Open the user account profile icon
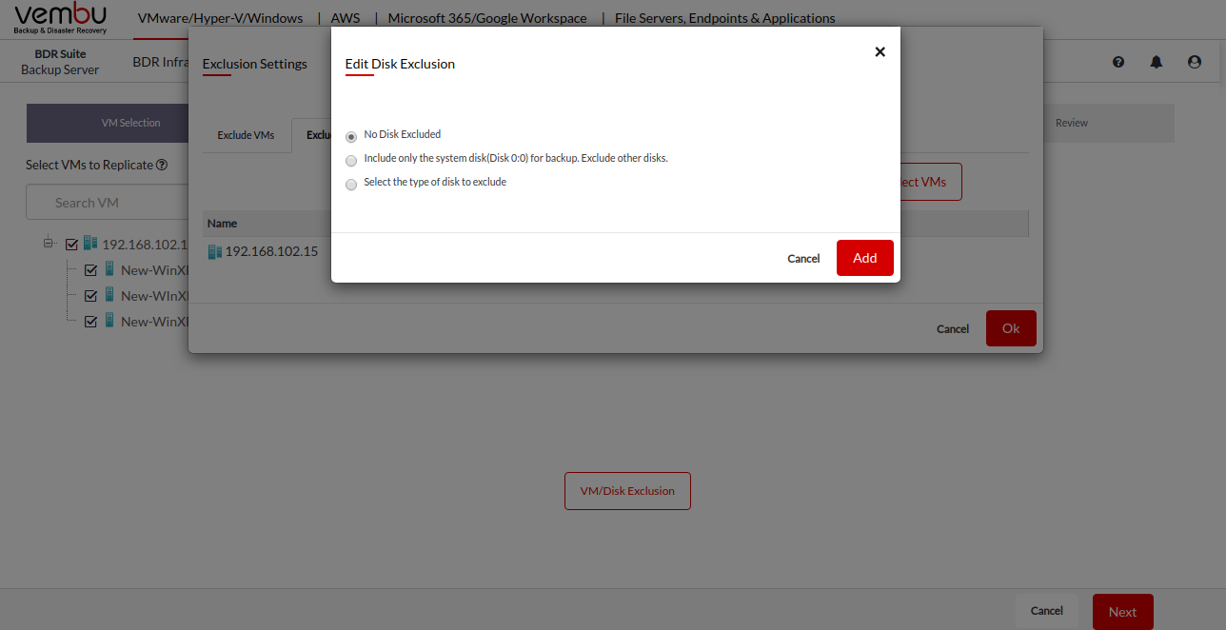The width and height of the screenshot is (1226, 630). (x=1195, y=62)
